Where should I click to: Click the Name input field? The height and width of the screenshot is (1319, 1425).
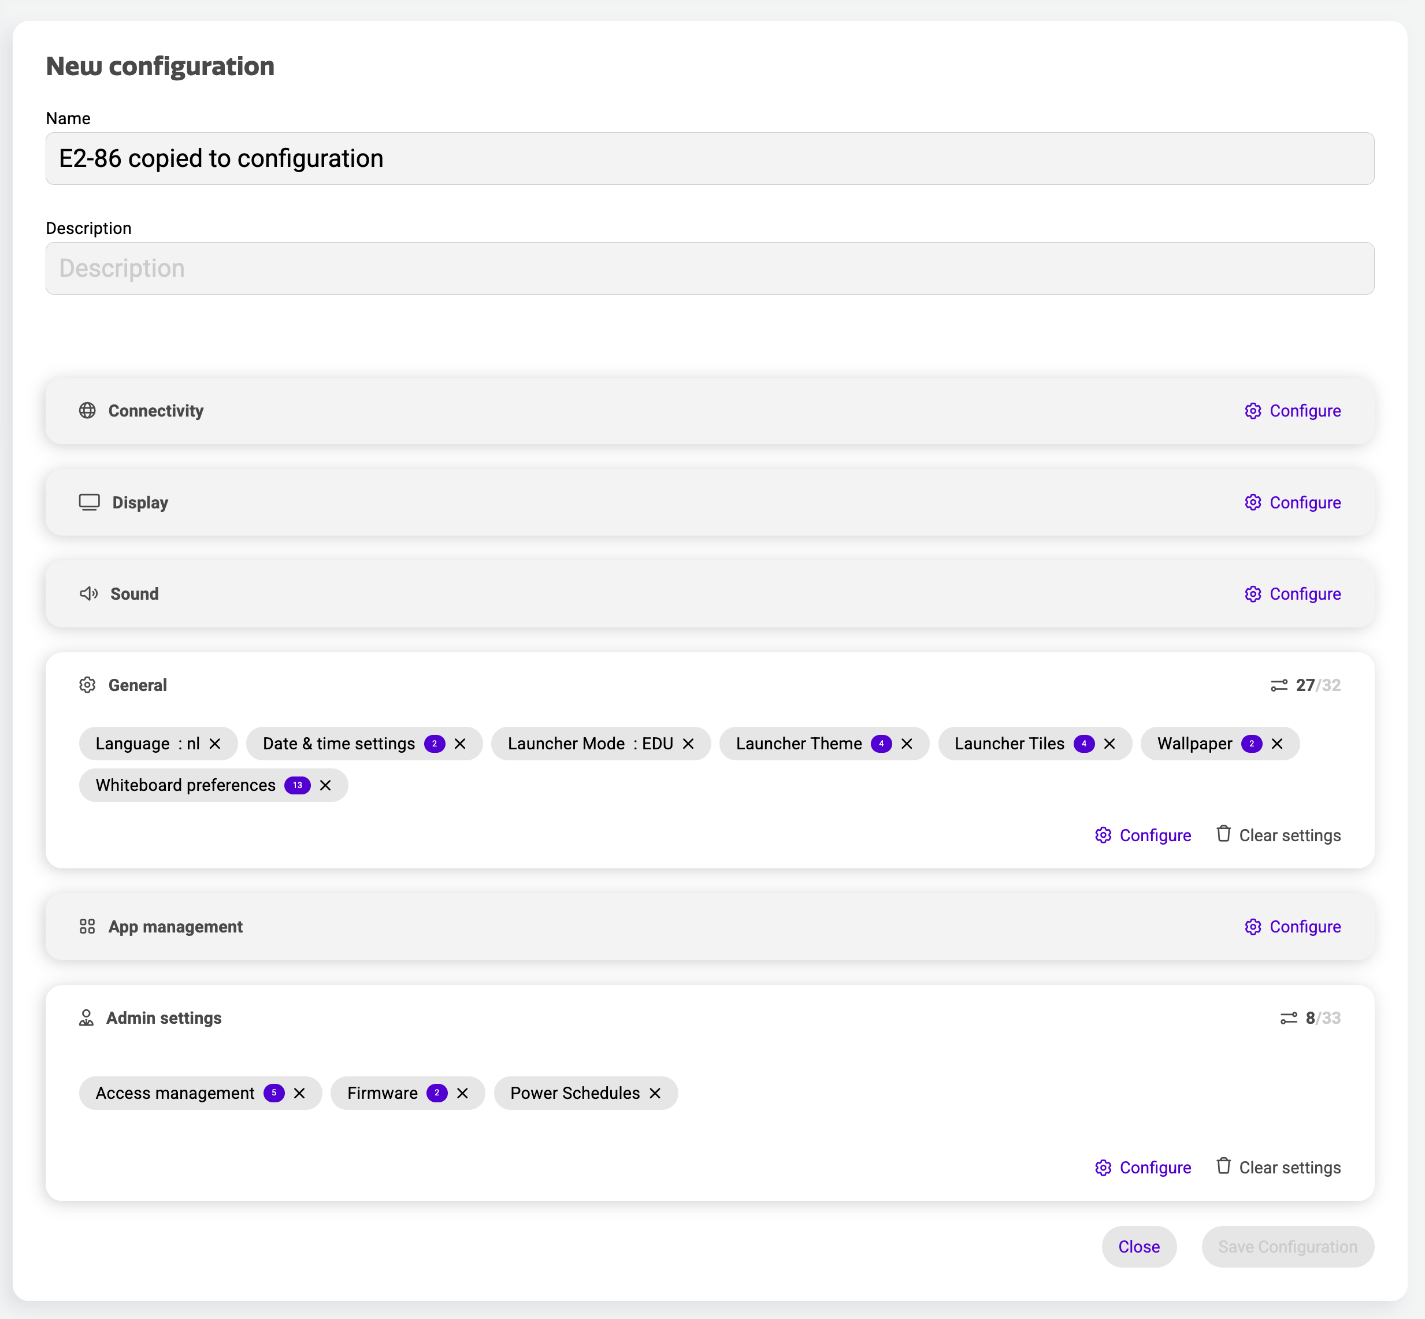click(710, 158)
